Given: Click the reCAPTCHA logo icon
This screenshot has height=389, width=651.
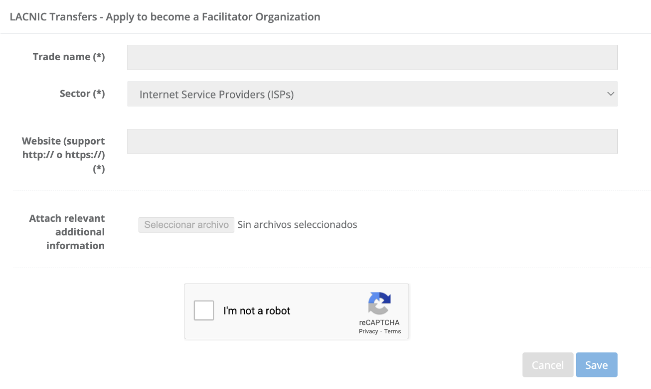Looking at the screenshot, I should [x=379, y=303].
